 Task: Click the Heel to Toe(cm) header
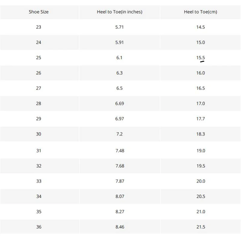point(200,12)
